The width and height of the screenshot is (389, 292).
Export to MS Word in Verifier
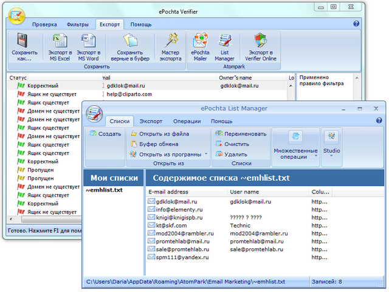pyautogui.click(x=88, y=47)
